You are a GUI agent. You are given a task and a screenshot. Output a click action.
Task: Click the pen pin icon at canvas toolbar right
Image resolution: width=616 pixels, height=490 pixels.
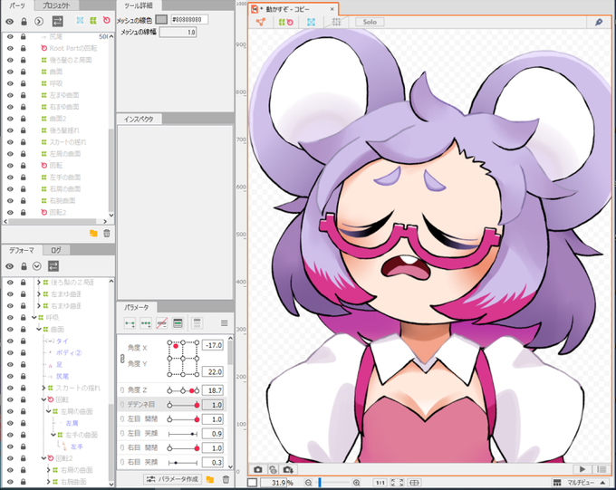pyautogui.click(x=599, y=22)
